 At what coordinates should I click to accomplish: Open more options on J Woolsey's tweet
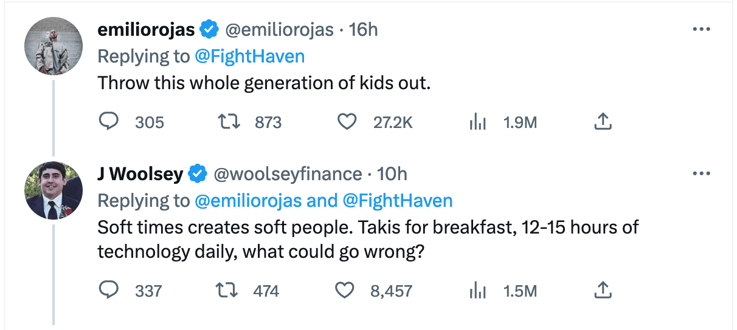(x=701, y=174)
